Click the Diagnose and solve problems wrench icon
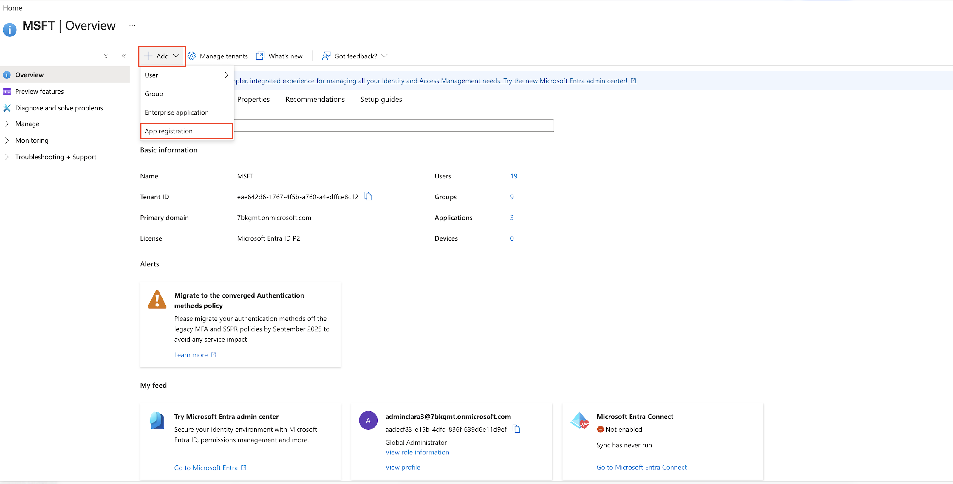 7,108
